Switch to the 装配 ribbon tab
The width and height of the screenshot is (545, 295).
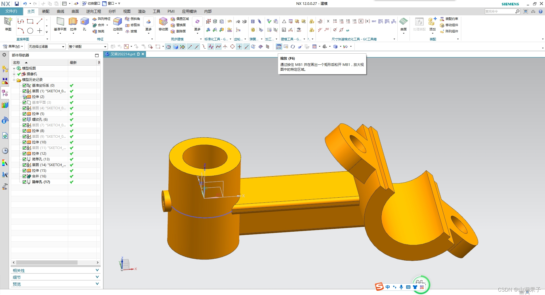click(46, 11)
